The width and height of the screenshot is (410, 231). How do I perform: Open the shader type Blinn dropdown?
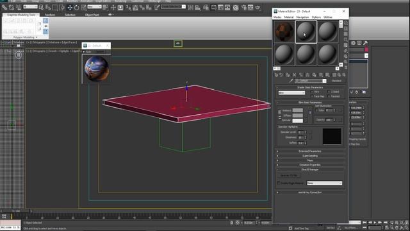[x=291, y=92]
